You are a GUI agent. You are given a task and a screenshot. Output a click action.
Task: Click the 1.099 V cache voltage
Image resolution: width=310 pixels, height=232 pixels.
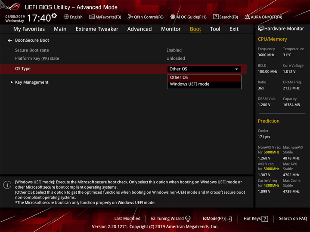[x=264, y=191]
